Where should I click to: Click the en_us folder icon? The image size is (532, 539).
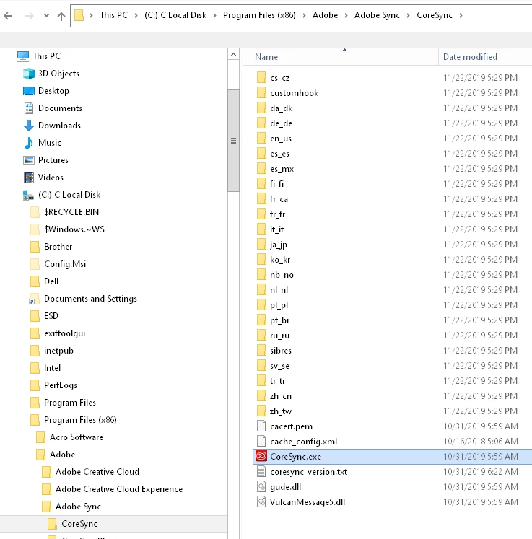[261, 139]
